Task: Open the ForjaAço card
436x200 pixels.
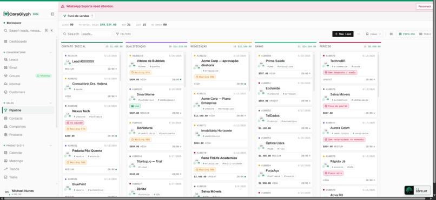Action: click(x=284, y=174)
